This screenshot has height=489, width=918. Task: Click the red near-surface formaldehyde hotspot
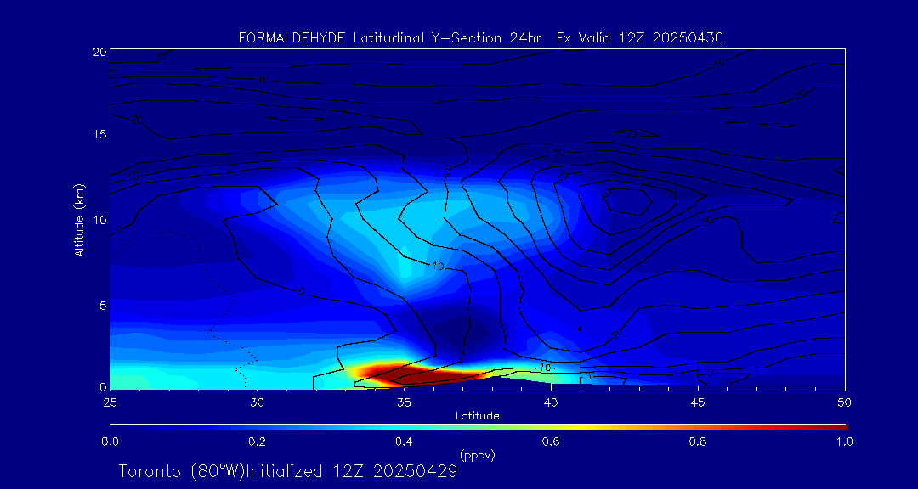click(399, 372)
